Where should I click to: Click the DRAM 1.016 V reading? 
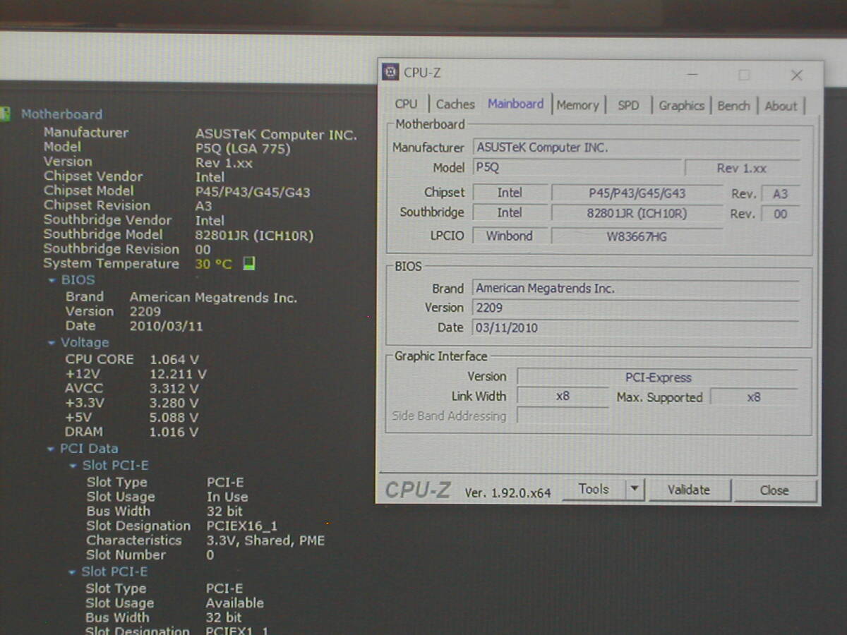pos(174,433)
